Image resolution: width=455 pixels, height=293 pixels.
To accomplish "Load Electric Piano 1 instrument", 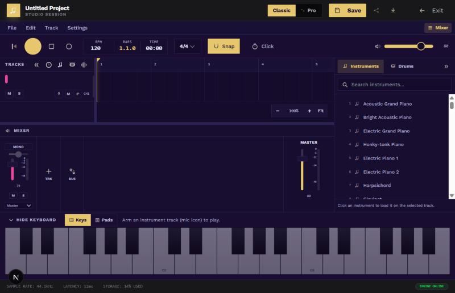I will [392, 158].
